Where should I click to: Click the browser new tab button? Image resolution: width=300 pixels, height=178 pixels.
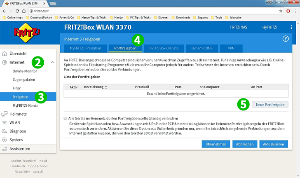pos(53,4)
